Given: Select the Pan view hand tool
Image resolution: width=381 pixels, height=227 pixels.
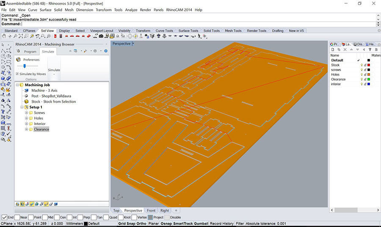Looking at the screenshot, I should pyautogui.click(x=4, y=36).
